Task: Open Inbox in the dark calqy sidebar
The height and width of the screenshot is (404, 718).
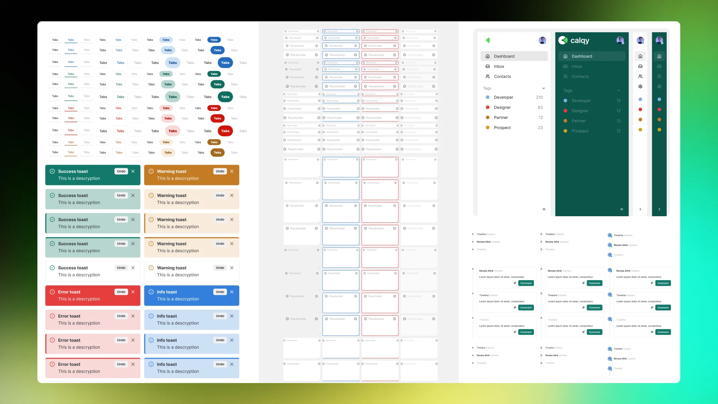Action: click(592, 66)
